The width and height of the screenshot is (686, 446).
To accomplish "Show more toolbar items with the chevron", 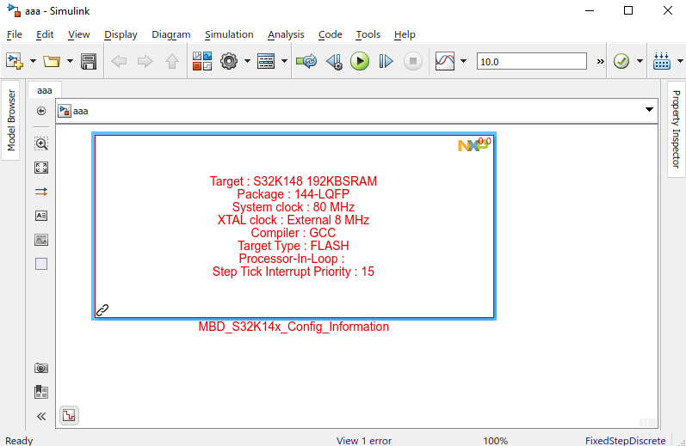I will 601,62.
